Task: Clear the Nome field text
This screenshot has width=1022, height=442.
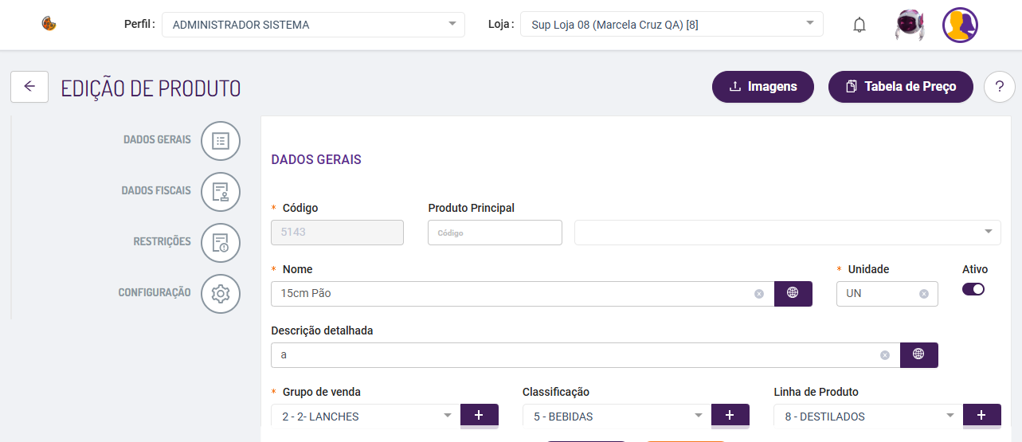Action: [x=759, y=294]
